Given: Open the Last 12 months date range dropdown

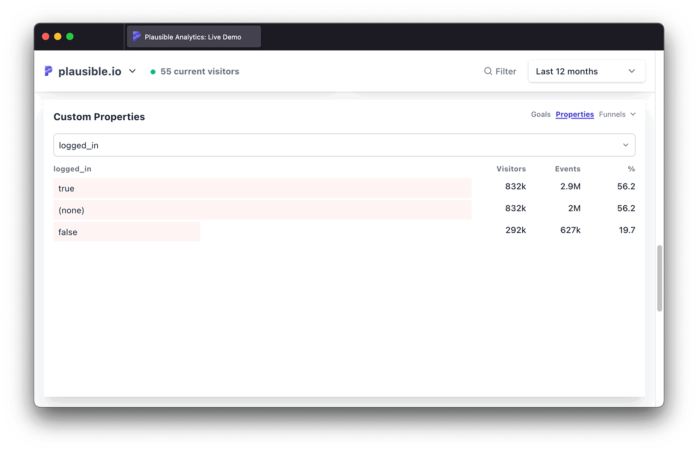Looking at the screenshot, I should [586, 71].
